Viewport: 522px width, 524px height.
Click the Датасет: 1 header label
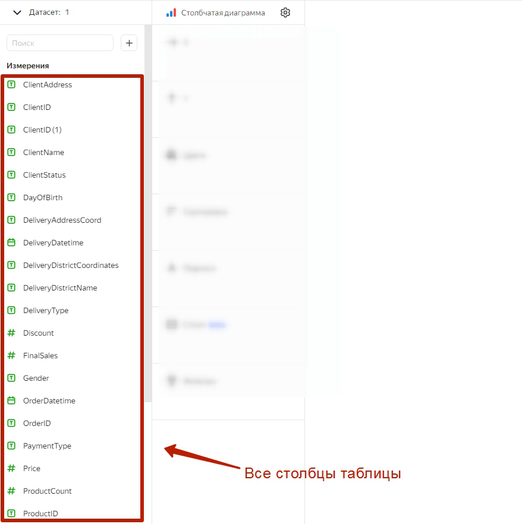click(49, 12)
